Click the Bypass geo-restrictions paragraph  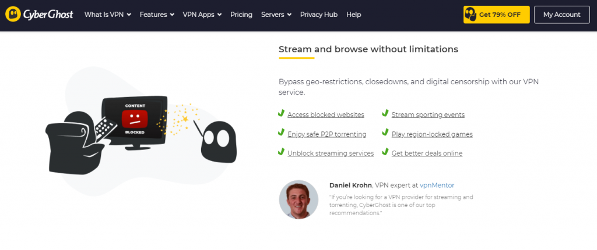409,87
